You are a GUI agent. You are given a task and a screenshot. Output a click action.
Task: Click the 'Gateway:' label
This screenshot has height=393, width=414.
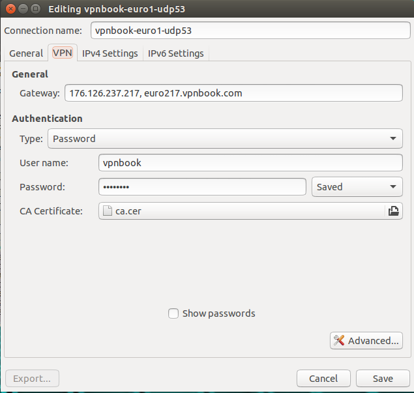tap(40, 93)
